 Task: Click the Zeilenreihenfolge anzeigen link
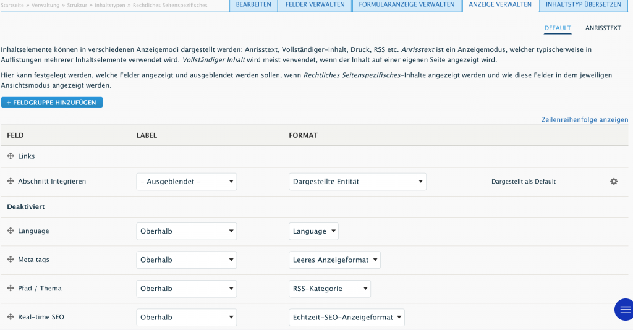point(584,119)
